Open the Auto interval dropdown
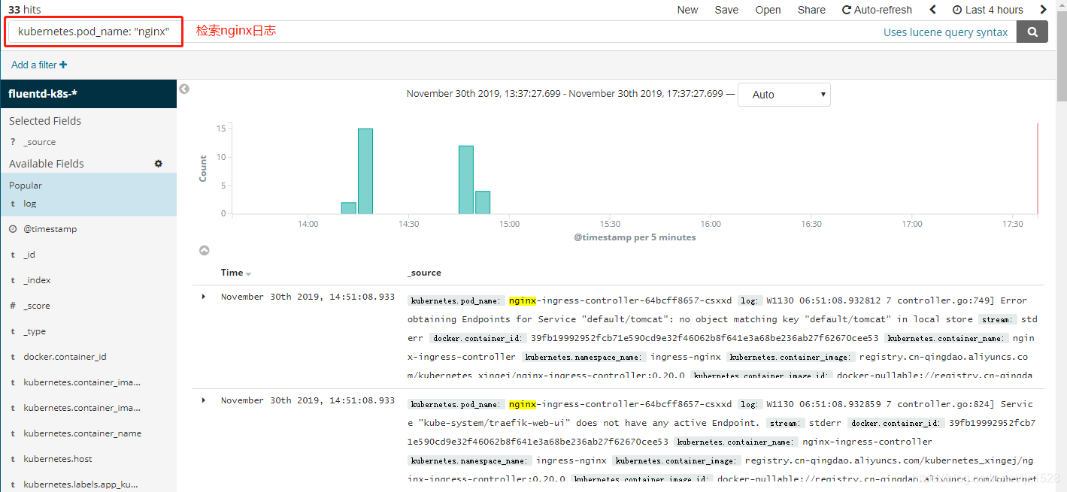1067x492 pixels. [x=784, y=95]
